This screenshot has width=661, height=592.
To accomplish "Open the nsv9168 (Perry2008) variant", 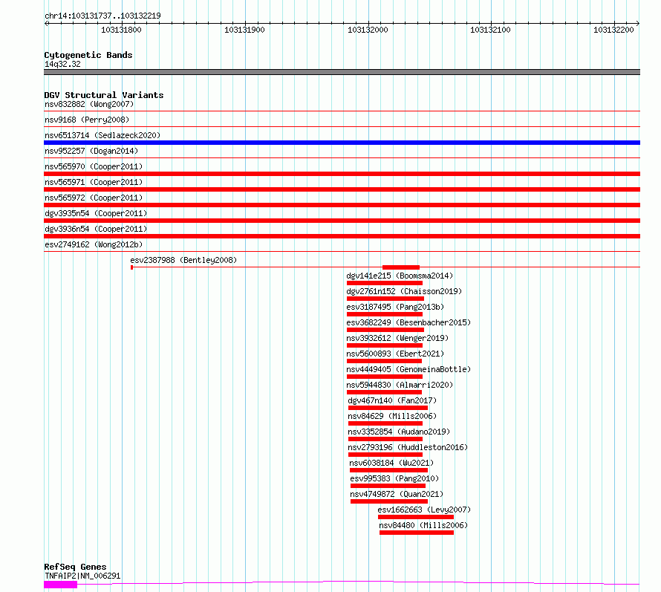I will tap(87, 120).
